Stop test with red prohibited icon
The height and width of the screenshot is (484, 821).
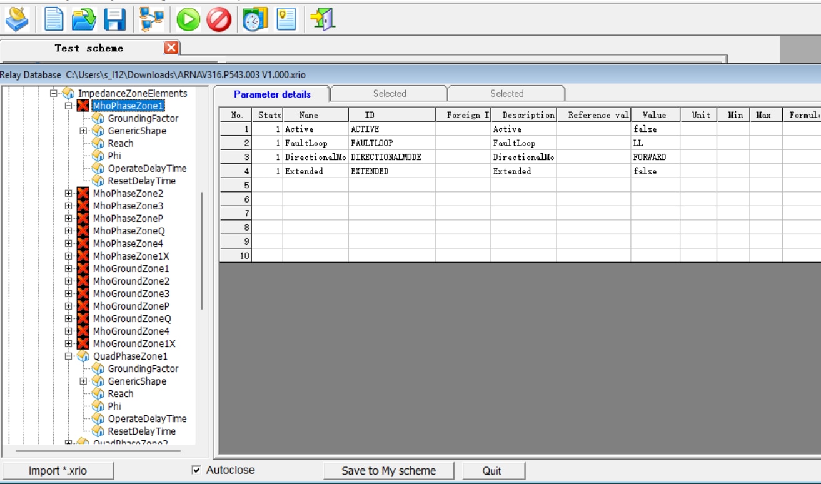[219, 20]
